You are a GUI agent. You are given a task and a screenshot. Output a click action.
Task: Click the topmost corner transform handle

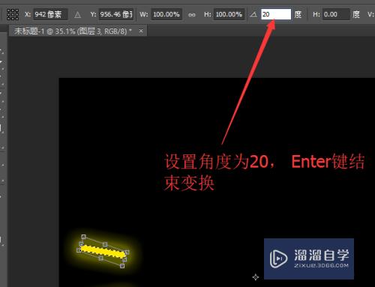pos(84,237)
